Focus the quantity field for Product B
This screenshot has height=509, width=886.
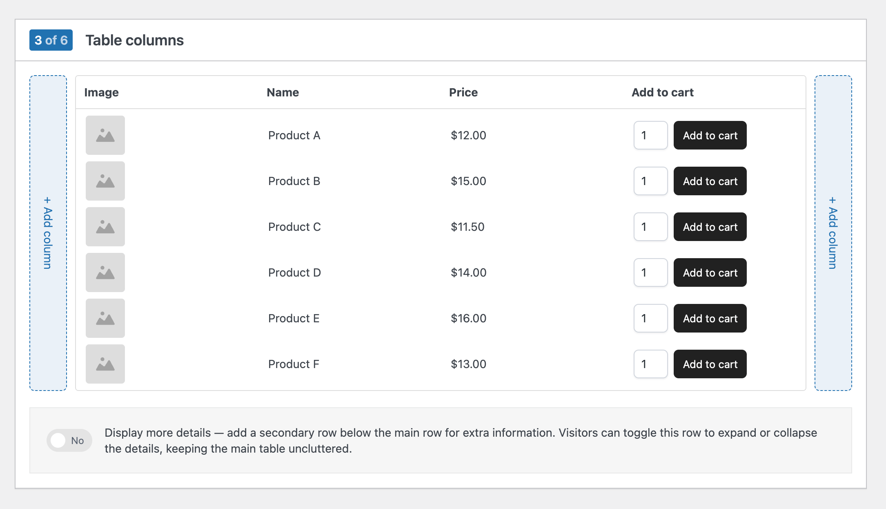click(x=650, y=181)
